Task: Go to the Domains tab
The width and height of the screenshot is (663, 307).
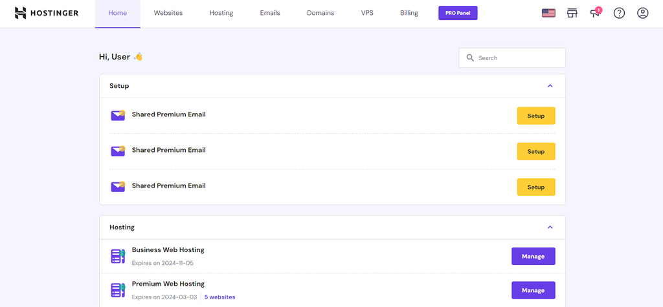Action: pos(320,13)
